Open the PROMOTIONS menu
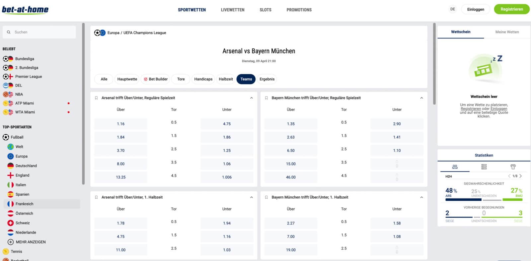 click(299, 10)
